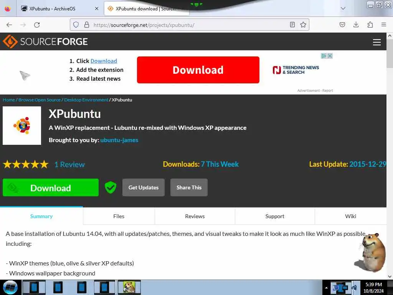The image size is (393, 295).
Task: Open the 1 Review link
Action: pyautogui.click(x=70, y=164)
